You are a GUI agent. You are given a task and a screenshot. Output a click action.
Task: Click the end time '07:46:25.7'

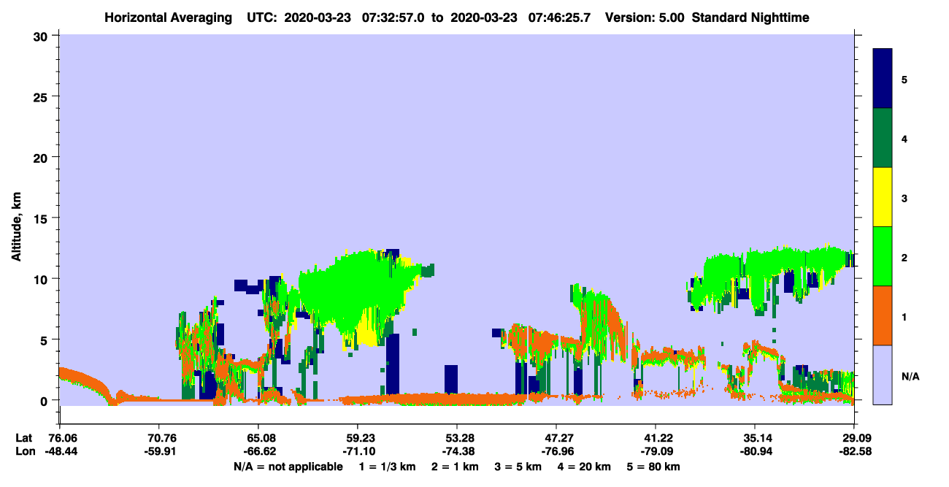click(559, 17)
